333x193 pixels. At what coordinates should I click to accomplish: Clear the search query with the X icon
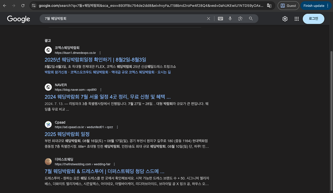[x=208, y=18]
